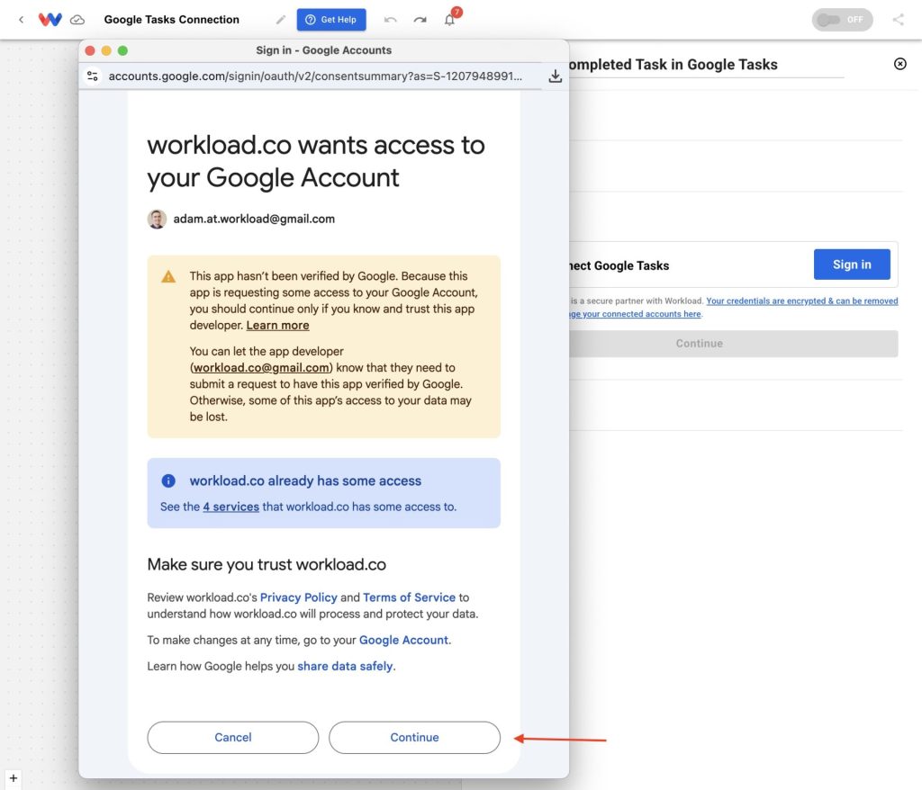The width and height of the screenshot is (922, 790).
Task: Click the back chevron in Workload header
Action: coord(22,20)
